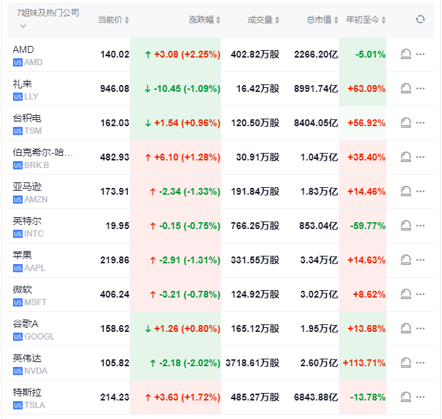Open the 礼来 stock name link
Viewport: 442px width, 419px height.
click(x=22, y=84)
